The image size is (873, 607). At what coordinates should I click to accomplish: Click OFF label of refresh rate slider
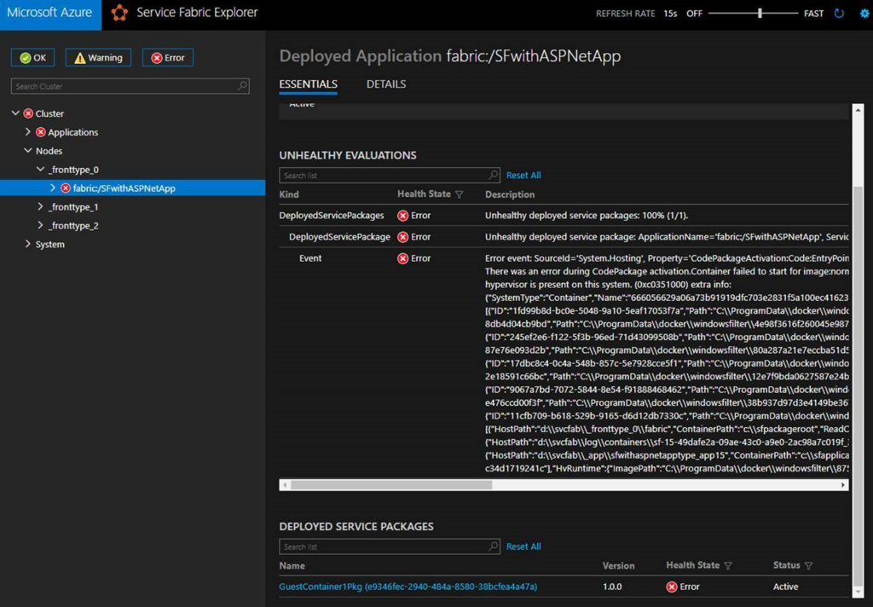pos(694,14)
